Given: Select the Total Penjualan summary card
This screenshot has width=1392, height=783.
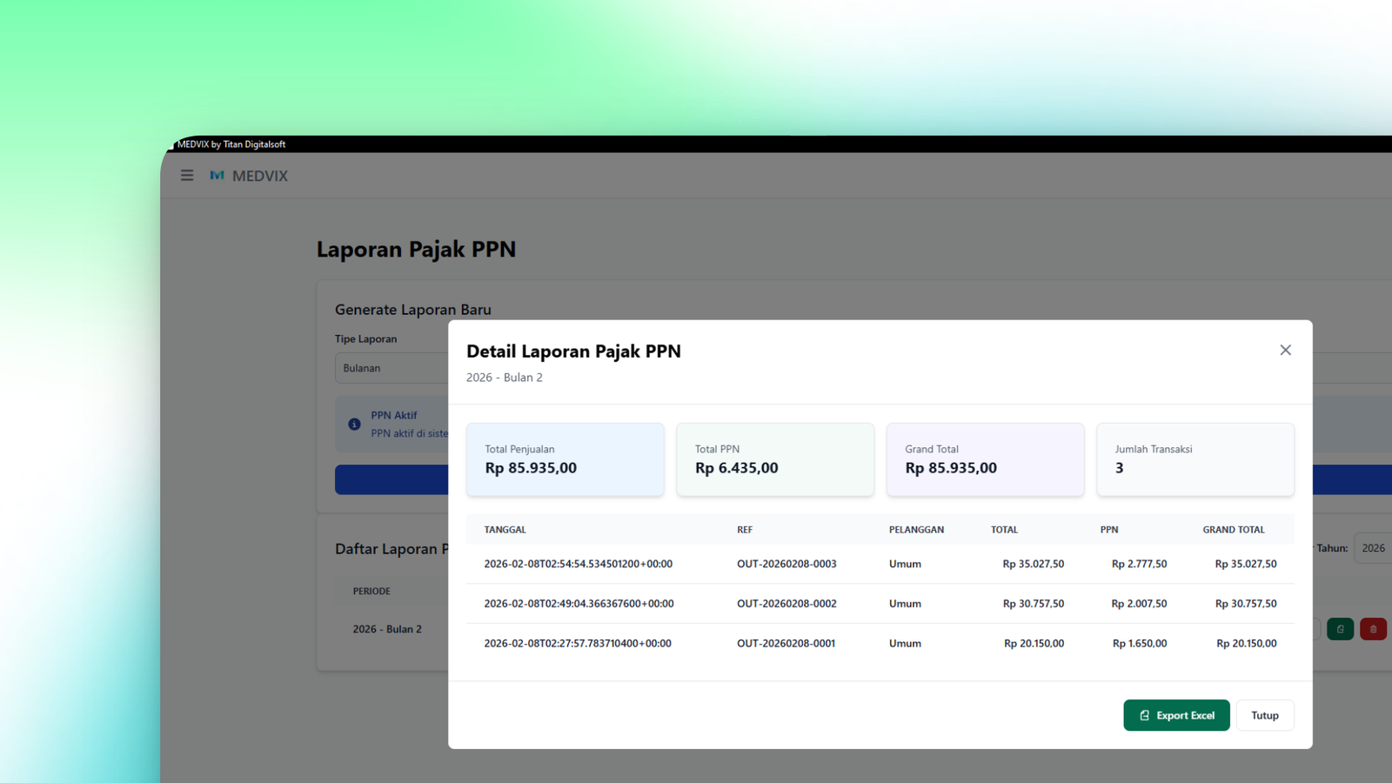Looking at the screenshot, I should coord(565,459).
